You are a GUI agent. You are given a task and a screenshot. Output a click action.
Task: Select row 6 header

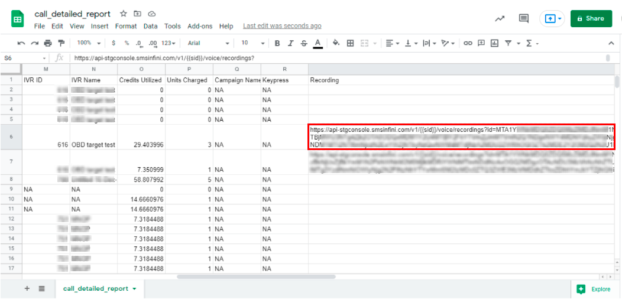click(11, 137)
